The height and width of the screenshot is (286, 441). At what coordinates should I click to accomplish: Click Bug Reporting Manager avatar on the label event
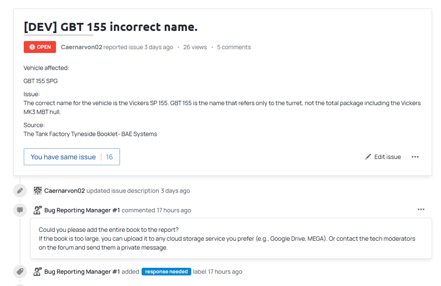37,271
